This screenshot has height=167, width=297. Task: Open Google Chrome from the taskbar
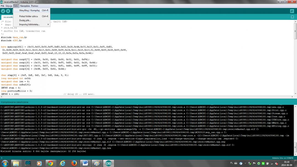50,163
